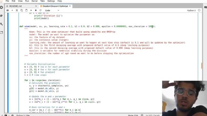The image size is (207, 116).
Task: Click the 'Python 3 | Idle' status bar entry
Action: pyautogui.click(x=23, y=115)
